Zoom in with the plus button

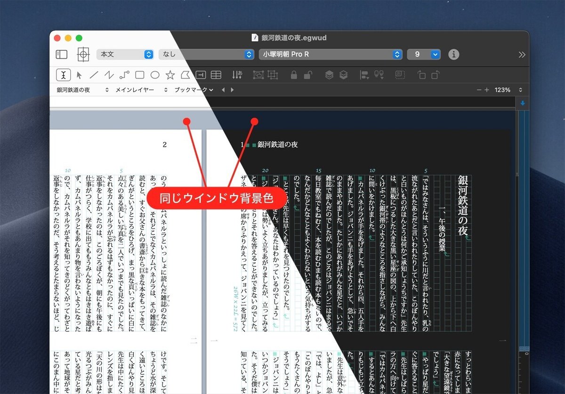click(x=487, y=89)
